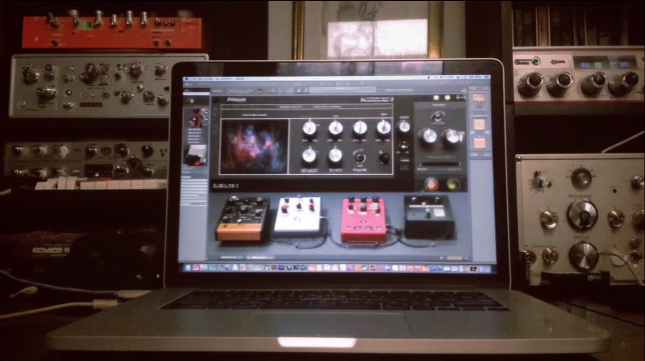The height and width of the screenshot is (361, 645).
Task: Open Finder from the macOS dock
Action: 188,268
